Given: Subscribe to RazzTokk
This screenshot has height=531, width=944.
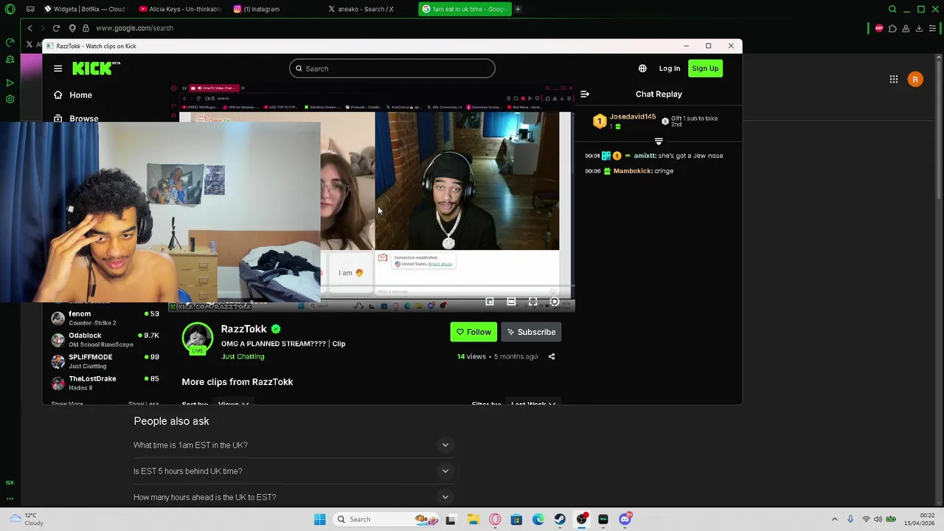Looking at the screenshot, I should point(531,332).
